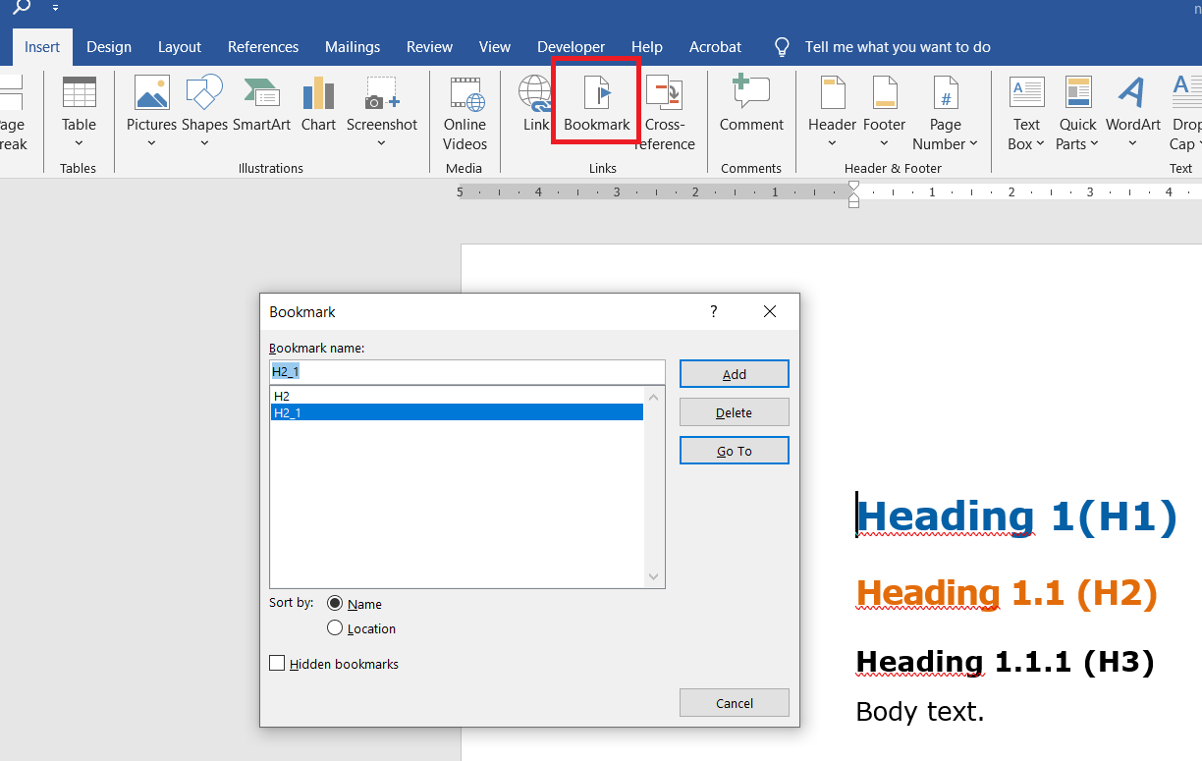The width and height of the screenshot is (1202, 761).
Task: Expand the Footer dropdown arrow
Action: tap(884, 143)
